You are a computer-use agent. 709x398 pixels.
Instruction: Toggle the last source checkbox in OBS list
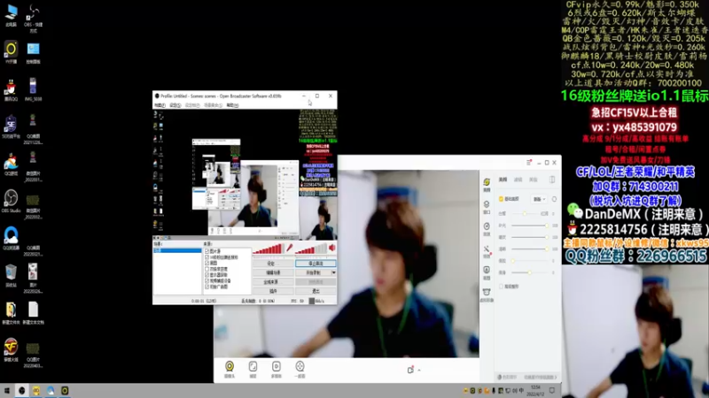[206, 287]
